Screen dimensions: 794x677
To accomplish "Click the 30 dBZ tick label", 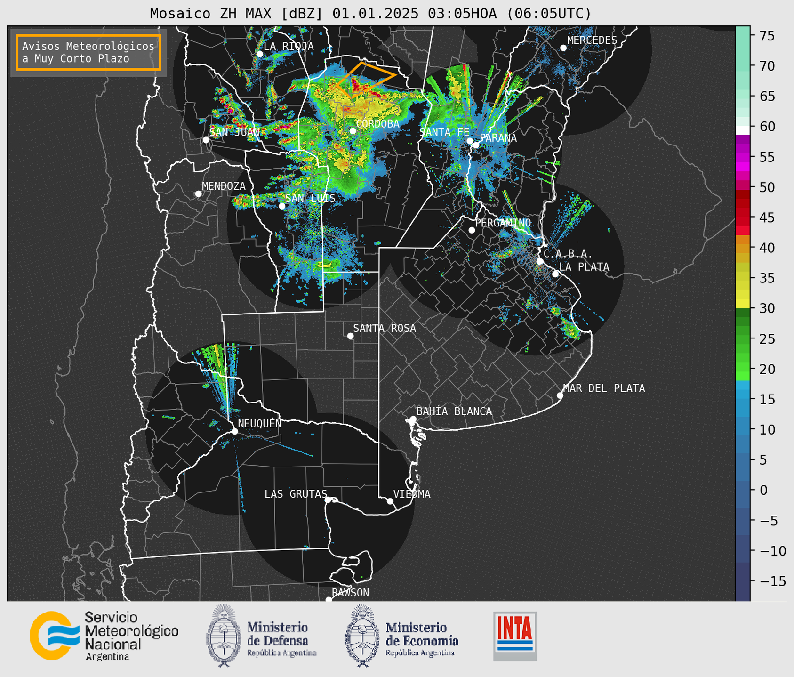I will tap(766, 308).
